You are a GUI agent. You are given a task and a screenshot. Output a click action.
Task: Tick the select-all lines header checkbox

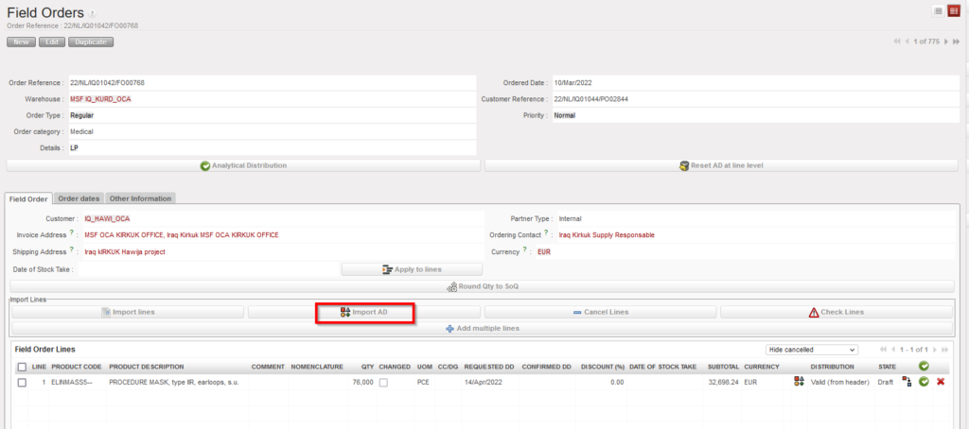tap(22, 367)
